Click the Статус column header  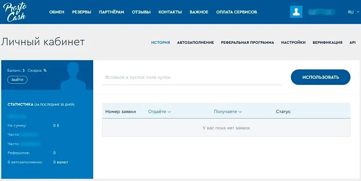[x=283, y=112]
